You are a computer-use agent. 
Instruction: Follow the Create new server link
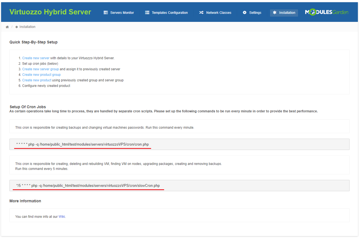tap(36, 58)
